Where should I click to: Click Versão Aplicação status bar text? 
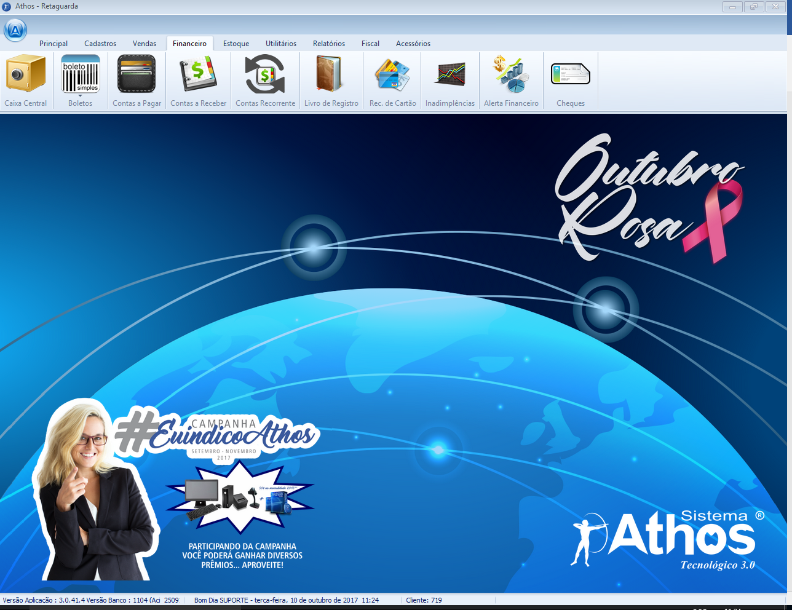coord(44,600)
